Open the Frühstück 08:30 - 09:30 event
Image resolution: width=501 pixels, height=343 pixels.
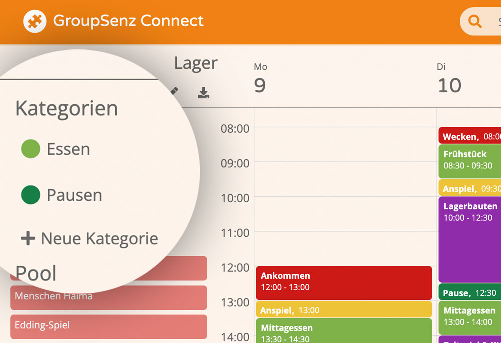(x=470, y=161)
